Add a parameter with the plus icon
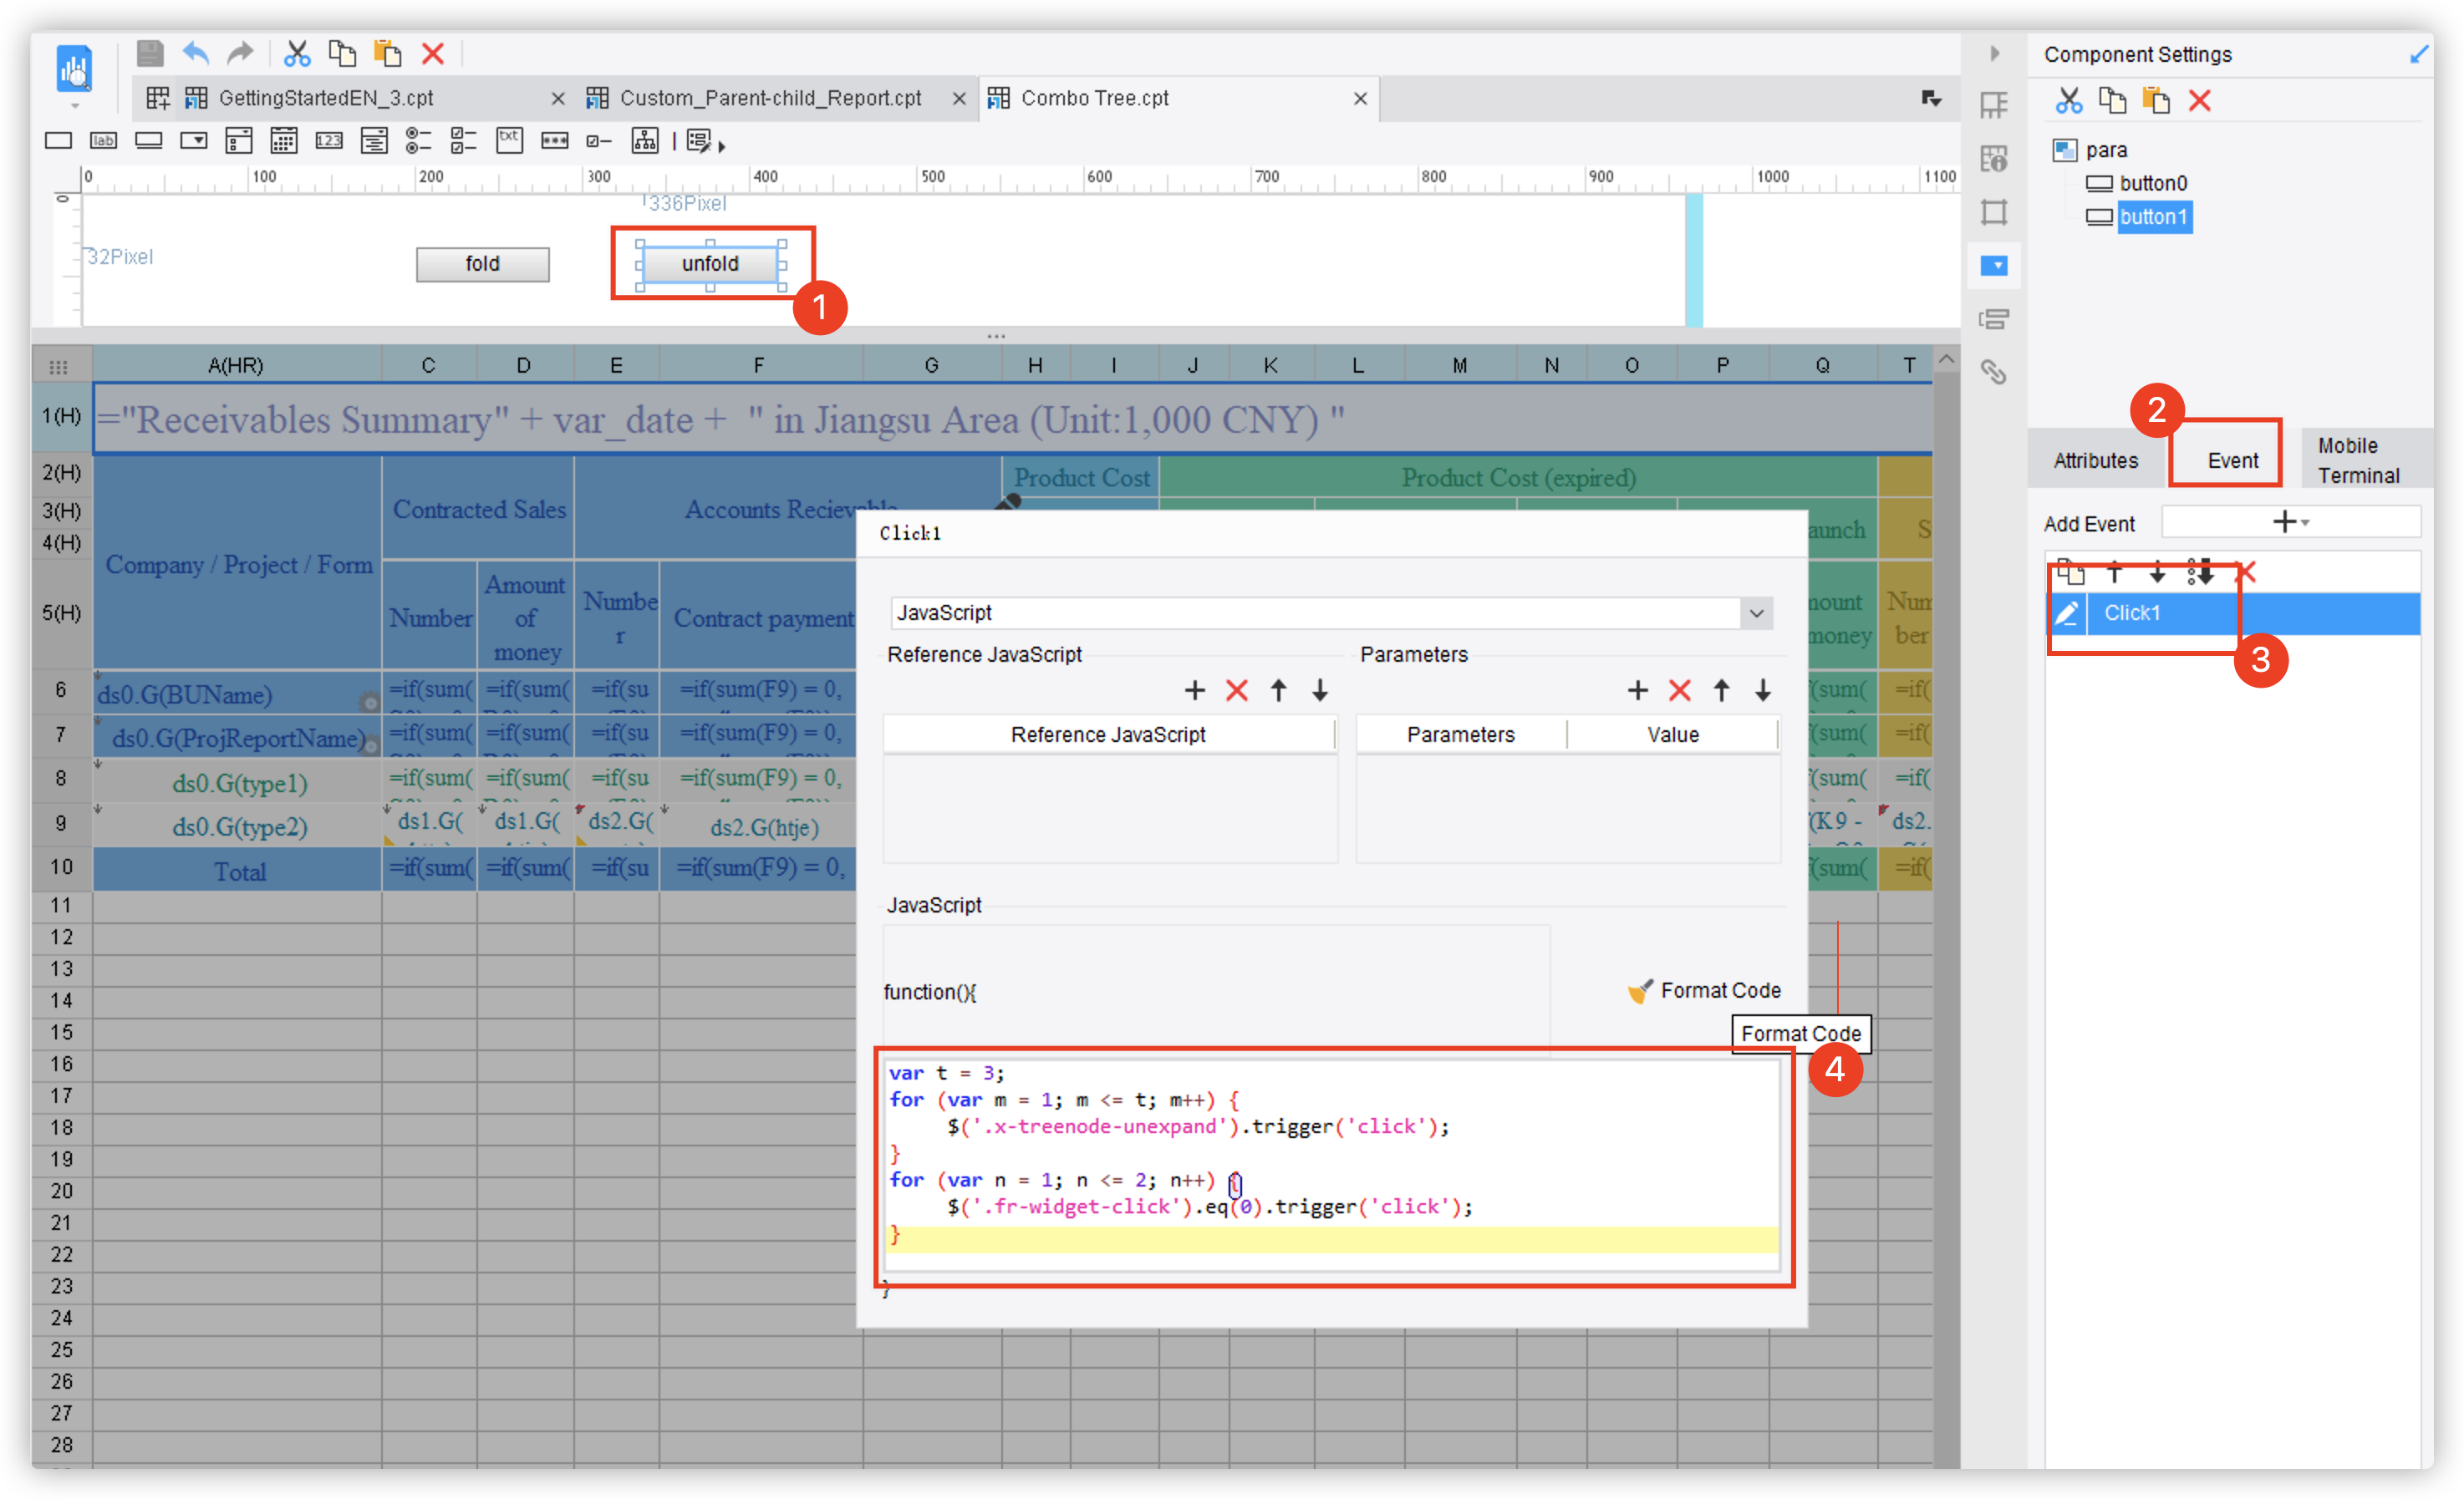 [x=1637, y=690]
